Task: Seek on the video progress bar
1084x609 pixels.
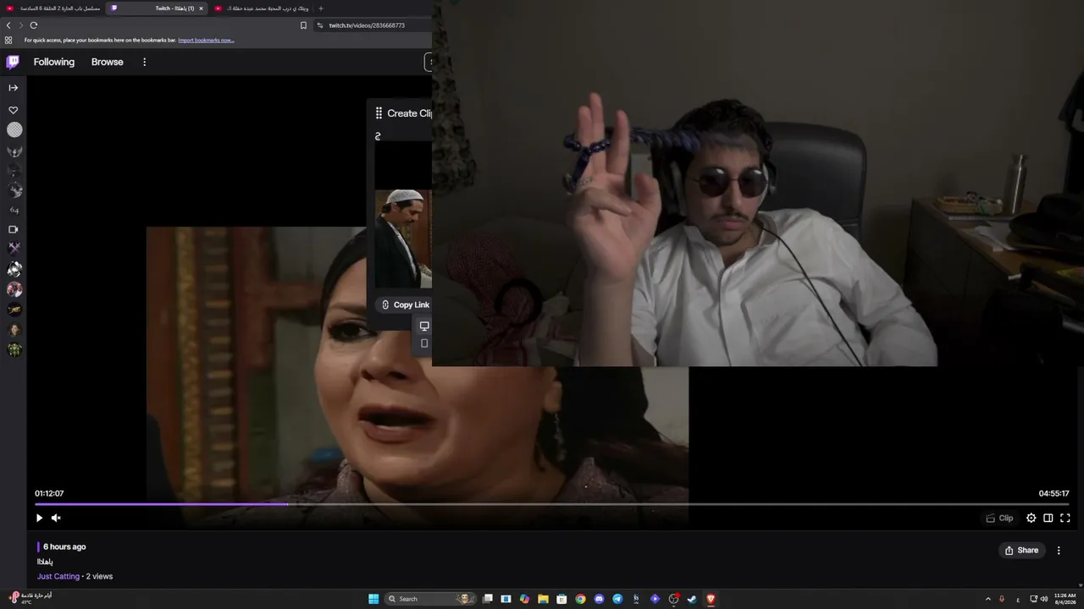Action: pyautogui.click(x=552, y=504)
